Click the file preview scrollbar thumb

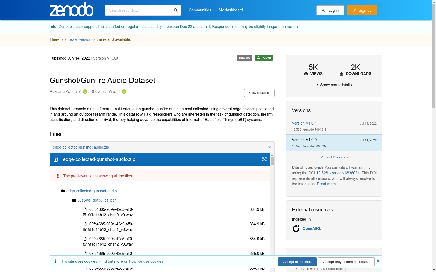[x=272, y=161]
